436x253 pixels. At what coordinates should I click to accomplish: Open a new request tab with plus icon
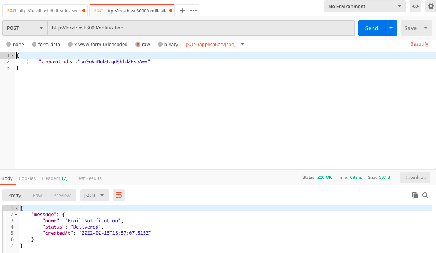(182, 10)
